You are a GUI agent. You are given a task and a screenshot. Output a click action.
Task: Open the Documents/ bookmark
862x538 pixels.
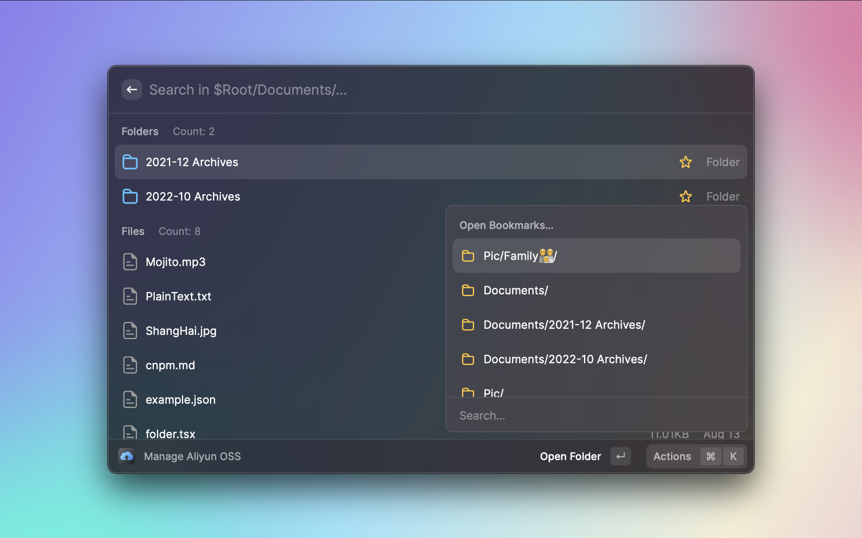point(515,291)
